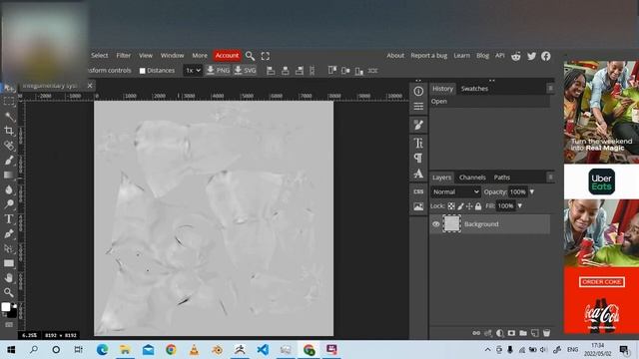The width and height of the screenshot is (639, 359).
Task: Select the Rectangle Select tool
Action: click(x=9, y=102)
